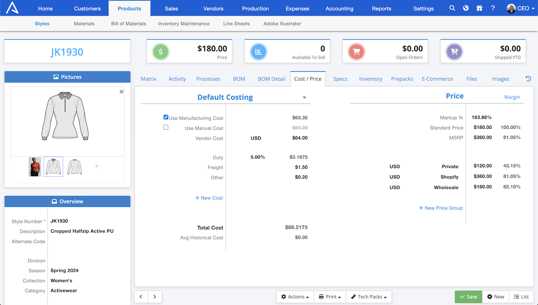Click the green dollar Price icon
Screen dimensions: 538x305
160,51
